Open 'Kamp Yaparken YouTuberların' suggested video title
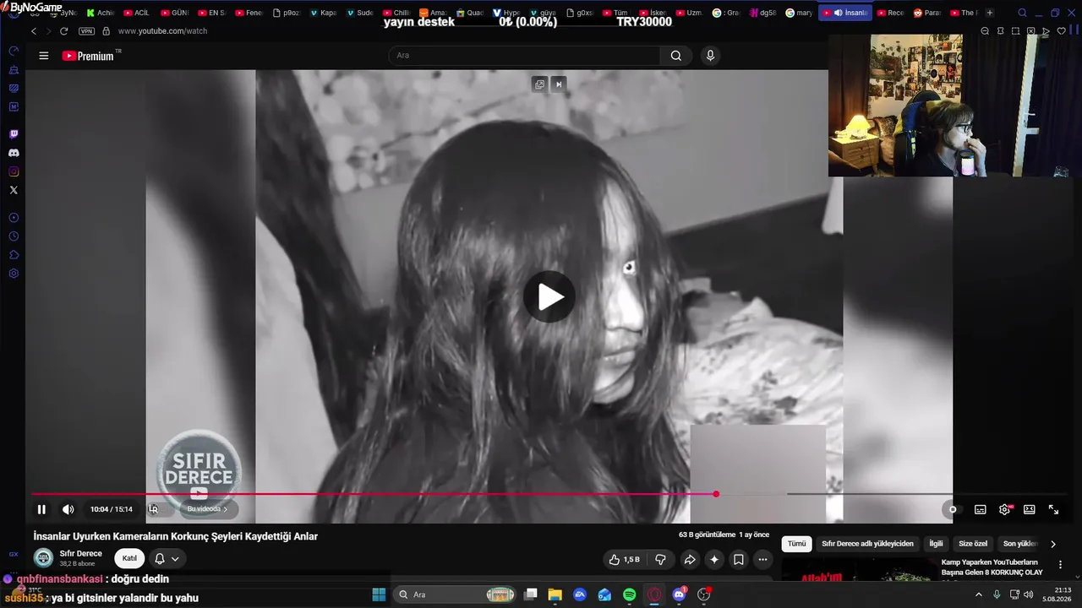1082x608 pixels. (990, 567)
